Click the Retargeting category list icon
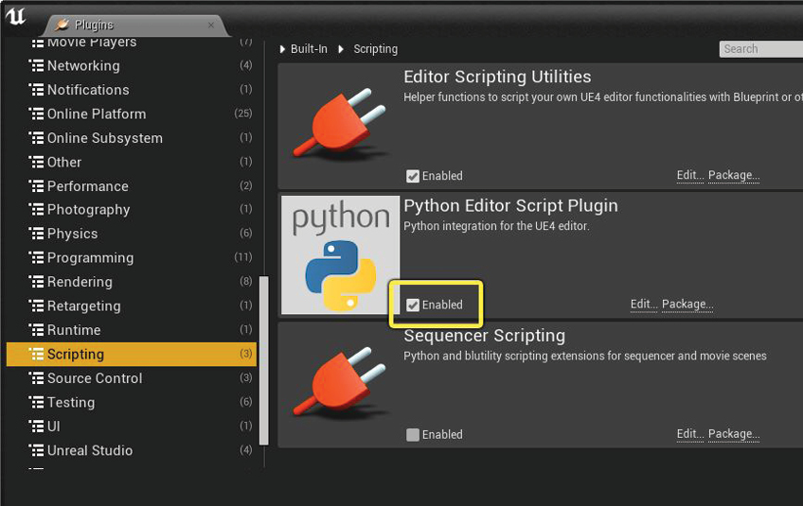The image size is (803, 506). click(x=36, y=305)
